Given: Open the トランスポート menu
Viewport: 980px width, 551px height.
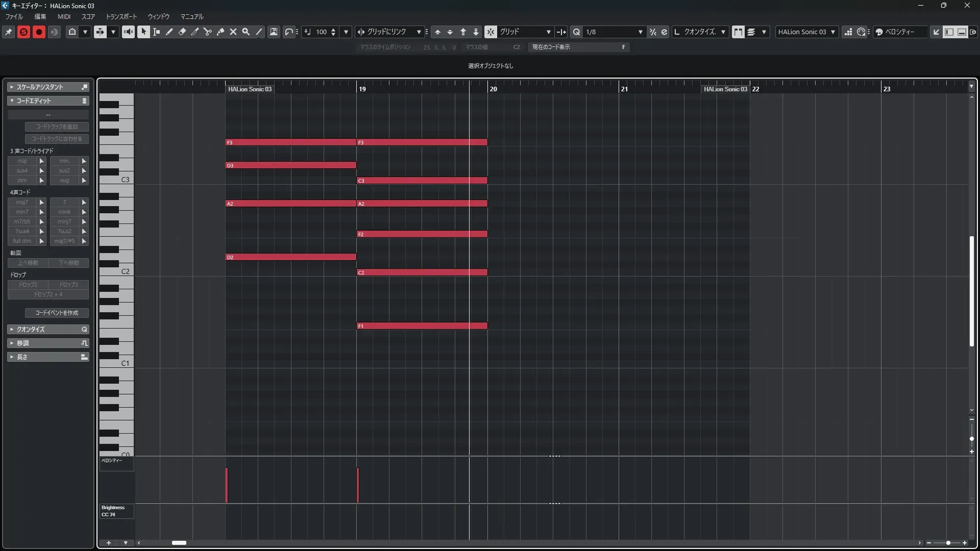Looking at the screenshot, I should tap(121, 16).
